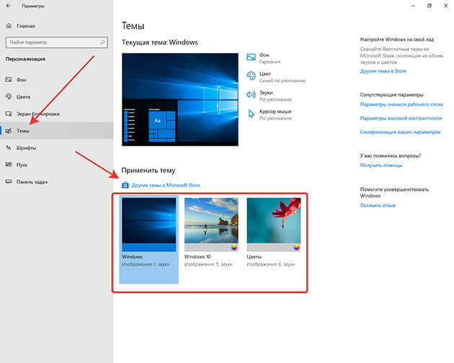454x363 pixels.
Task: Click color wheel on Цветы theme
Action: pos(297,248)
